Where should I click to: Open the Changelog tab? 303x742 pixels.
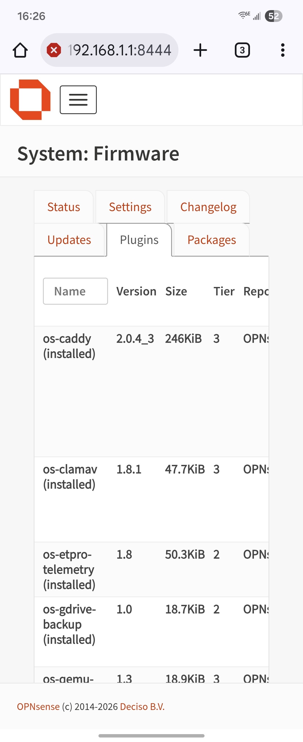tap(208, 207)
